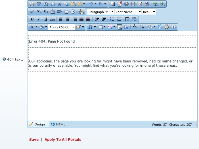Open the paste options dropdown arrow
Image resolution: width=199 pixels, height=149 pixels.
(x=84, y=4)
